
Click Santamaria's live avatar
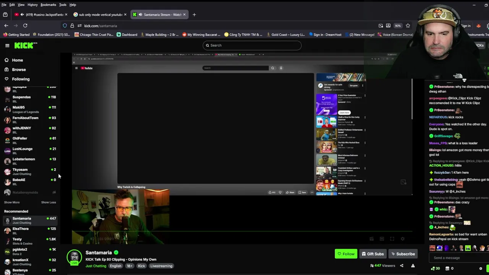[74, 257]
